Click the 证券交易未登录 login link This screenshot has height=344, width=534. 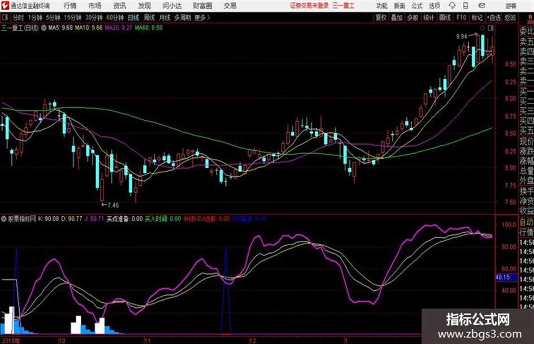[x=309, y=6]
